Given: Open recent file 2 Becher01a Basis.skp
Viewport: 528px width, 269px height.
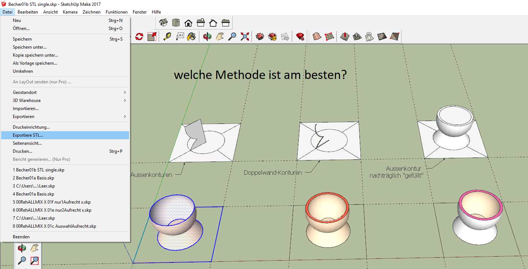Looking at the screenshot, I should click(x=33, y=178).
